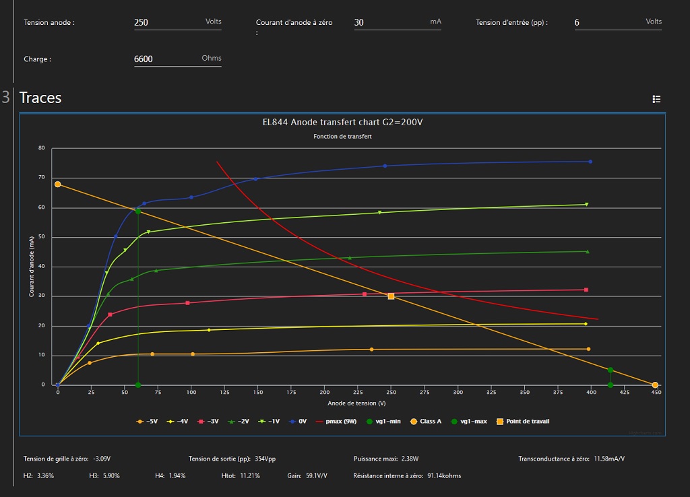
Task: Hide the -4V trace via legend
Action: (177, 422)
